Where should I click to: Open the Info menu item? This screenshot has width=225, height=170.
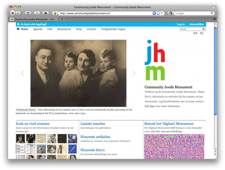[x=49, y=29]
